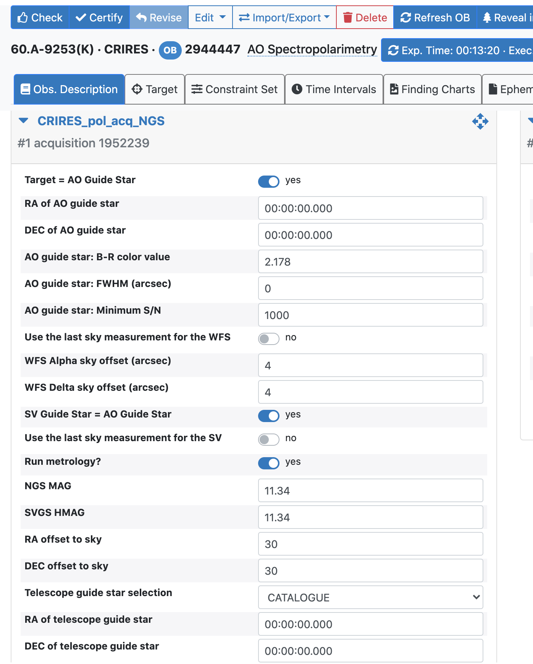Open the Finding Charts tab

tap(432, 89)
